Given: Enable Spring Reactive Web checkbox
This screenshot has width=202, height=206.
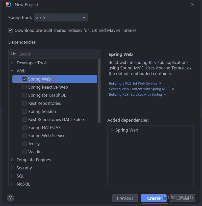Looking at the screenshot, I should 24,87.
